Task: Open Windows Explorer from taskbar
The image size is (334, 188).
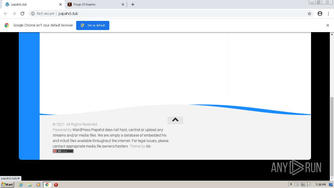Action: [x=29, y=185]
